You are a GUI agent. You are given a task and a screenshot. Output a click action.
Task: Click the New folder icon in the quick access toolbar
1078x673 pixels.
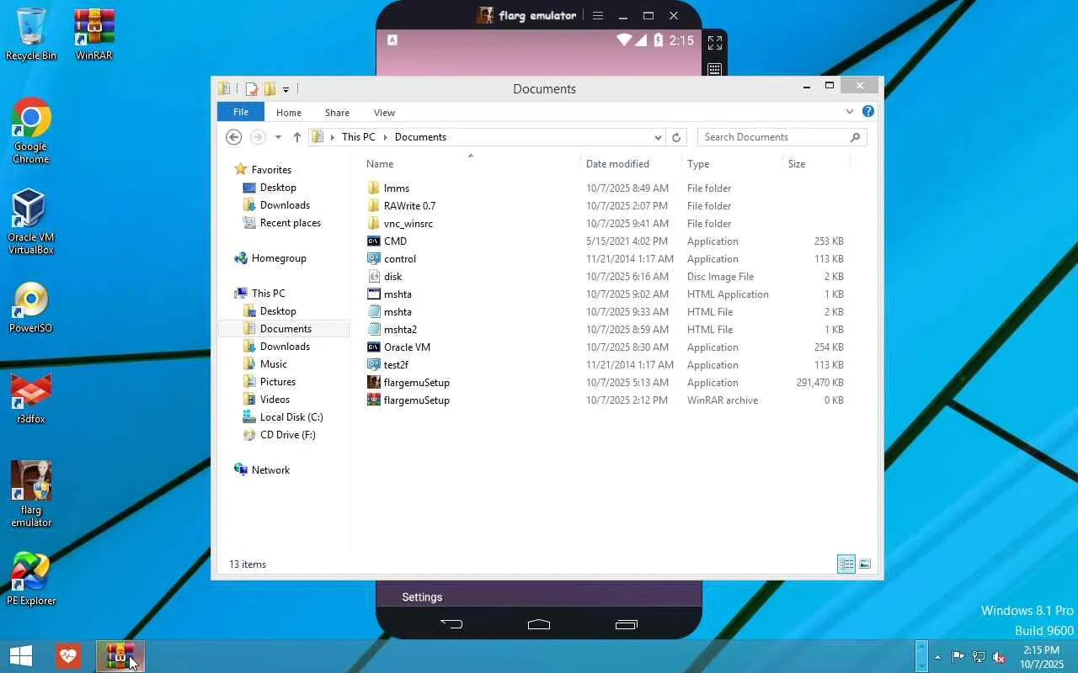[269, 89]
